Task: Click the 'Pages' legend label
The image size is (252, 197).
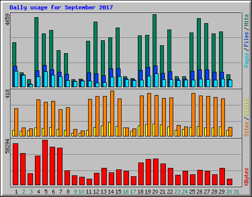Action: coord(247,60)
